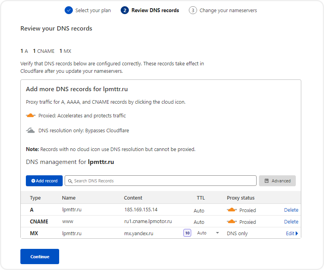
Task: Delete the www CNAME record
Action: tap(291, 221)
